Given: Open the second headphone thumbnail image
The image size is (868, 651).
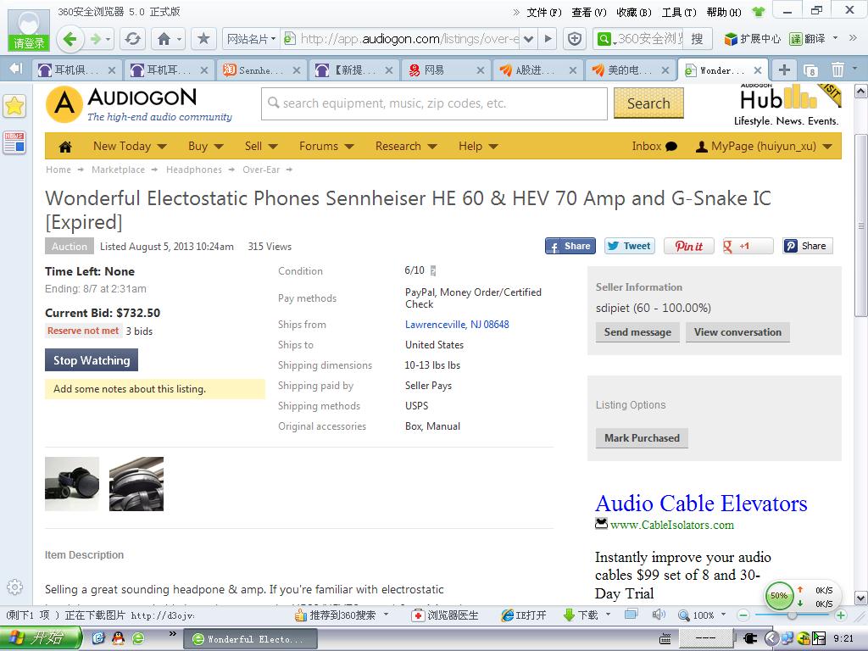Looking at the screenshot, I should pos(136,484).
